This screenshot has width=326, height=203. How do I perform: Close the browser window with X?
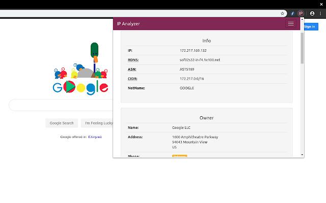coord(321,4)
